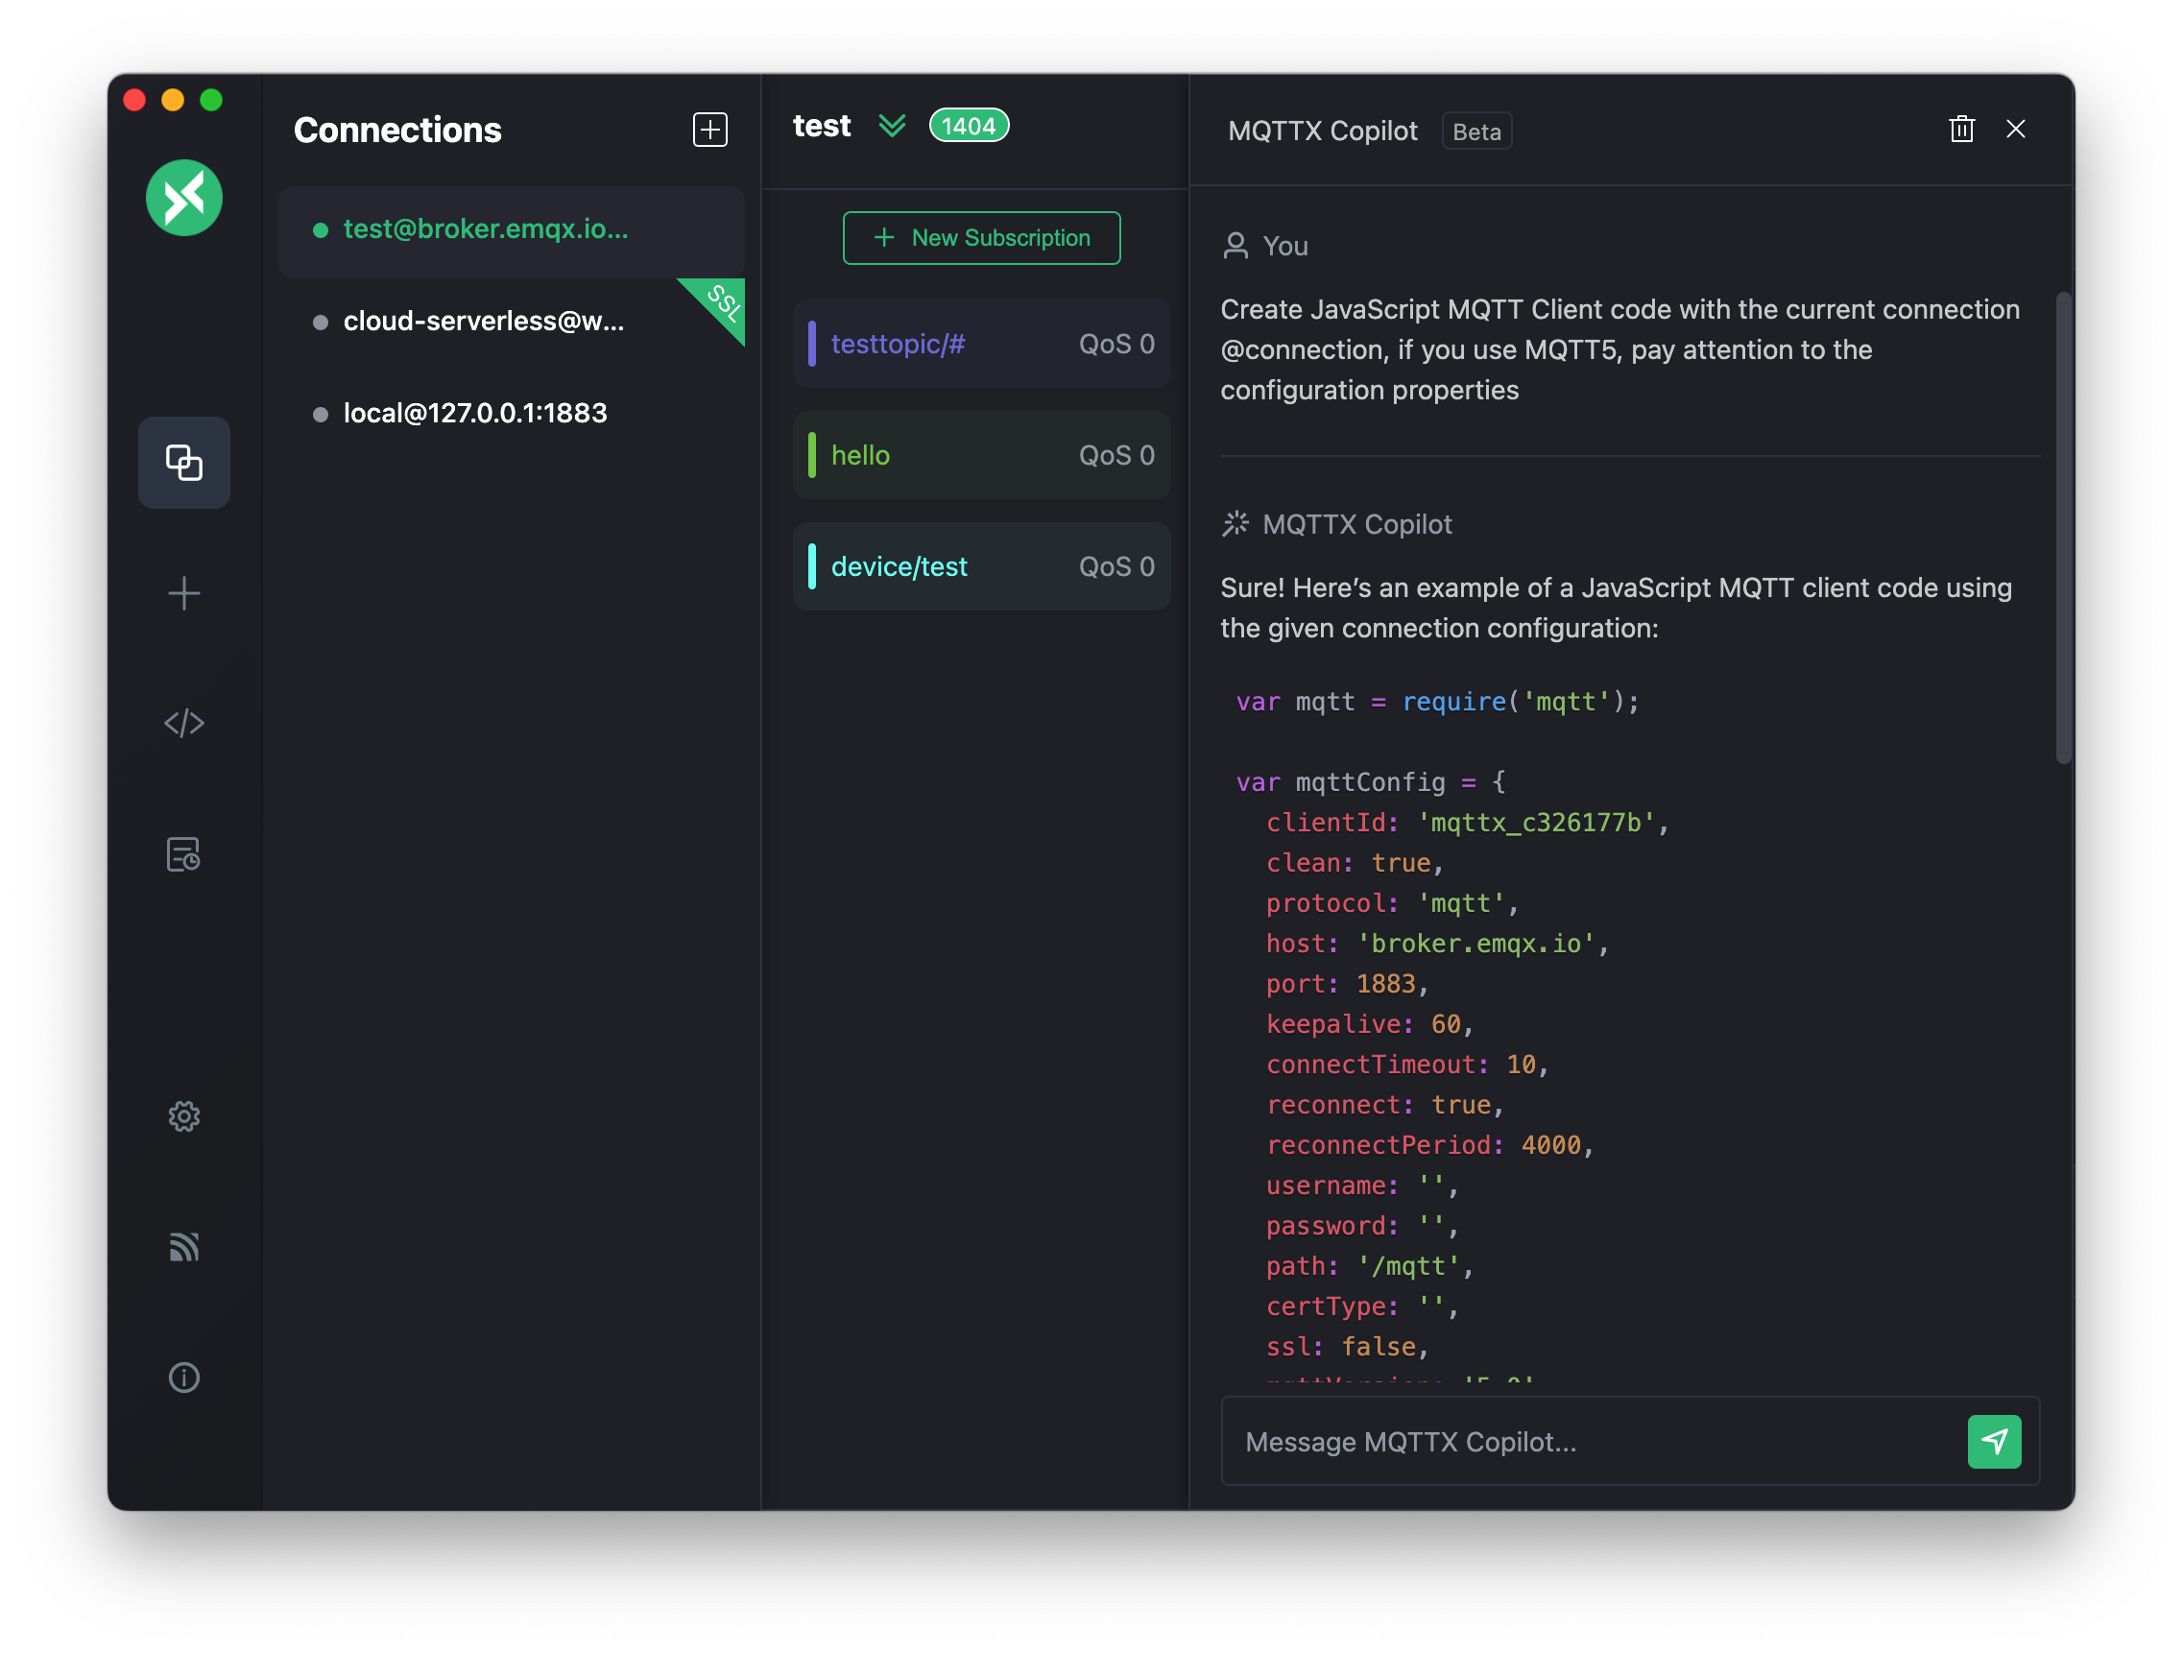Open Settings gear icon
The width and height of the screenshot is (2183, 1653).
coord(183,1116)
